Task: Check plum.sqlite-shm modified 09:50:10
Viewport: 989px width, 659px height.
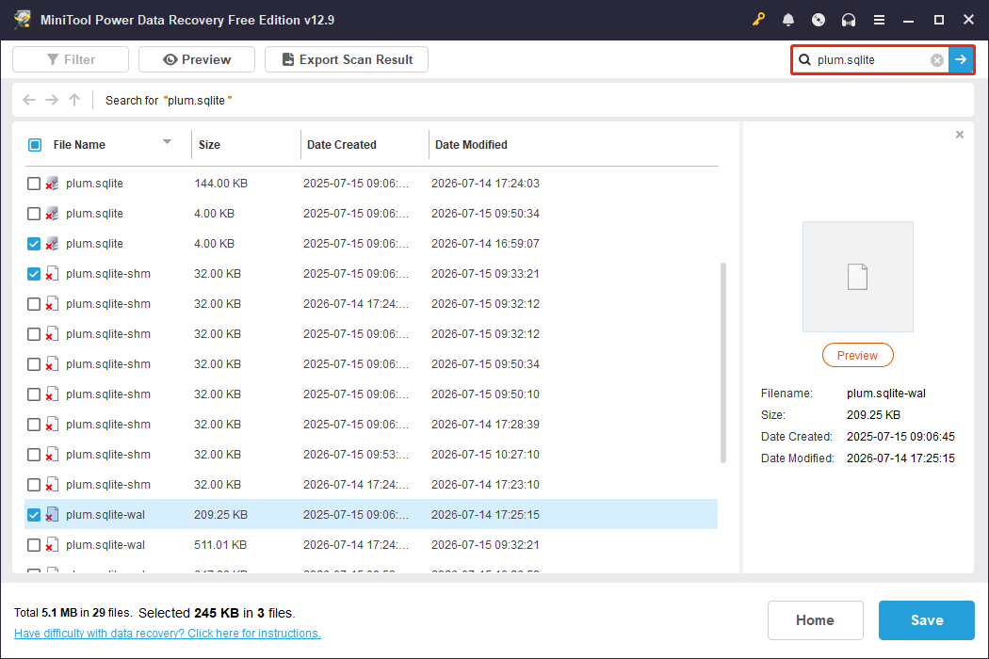Action: (34, 394)
